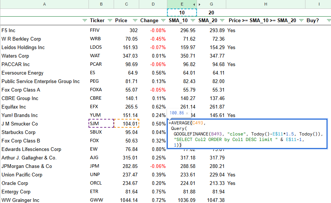Image resolution: width=331 pixels, height=203 pixels.
Task: Click the Entergy Corp cell
Action: coord(44,192)
